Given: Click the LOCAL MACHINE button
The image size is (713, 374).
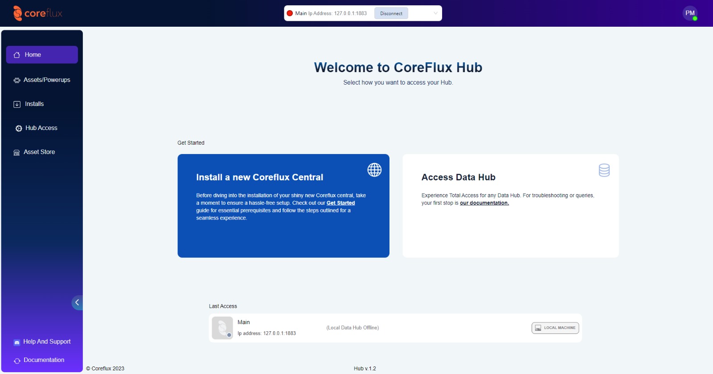Looking at the screenshot, I should (555, 328).
